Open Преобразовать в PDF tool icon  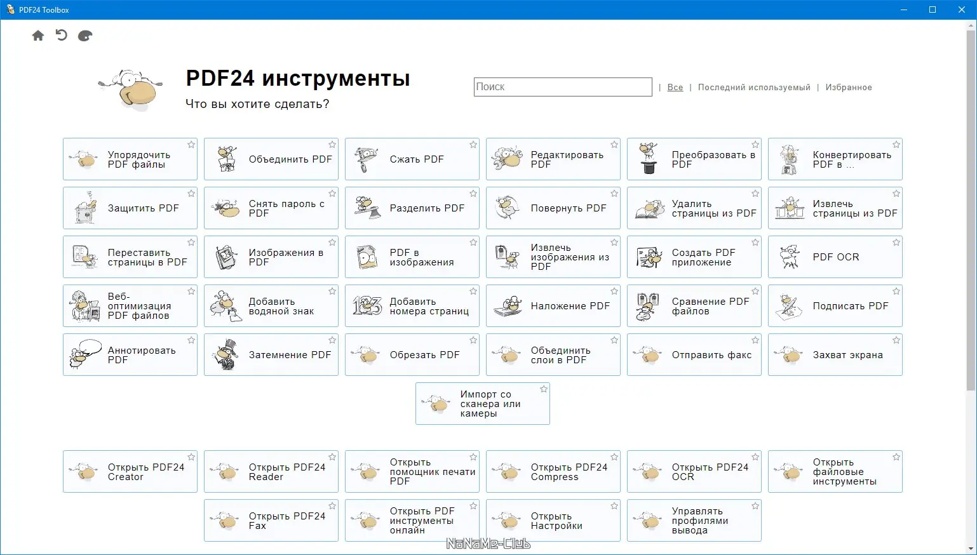tap(649, 159)
